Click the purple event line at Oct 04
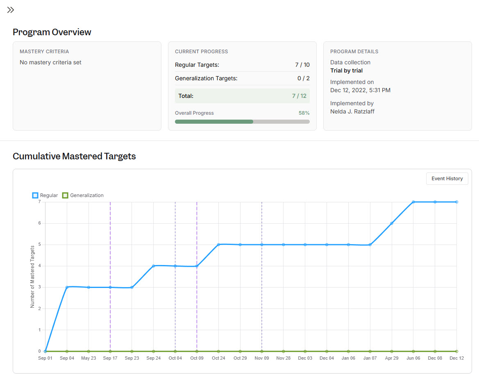The width and height of the screenshot is (479, 374). coord(175,277)
